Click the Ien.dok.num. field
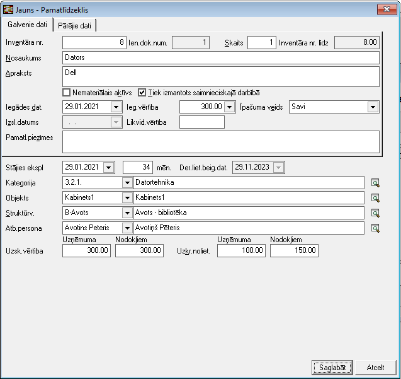Screen dimensions: 401x379 191,42
